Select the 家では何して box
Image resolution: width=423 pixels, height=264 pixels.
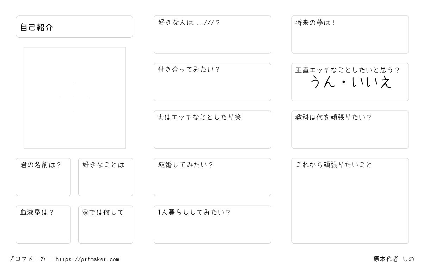(x=106, y=225)
